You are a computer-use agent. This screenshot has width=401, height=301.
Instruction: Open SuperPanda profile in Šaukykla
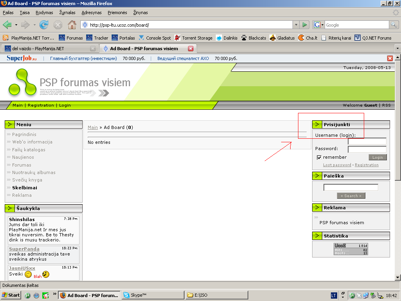[24, 249]
